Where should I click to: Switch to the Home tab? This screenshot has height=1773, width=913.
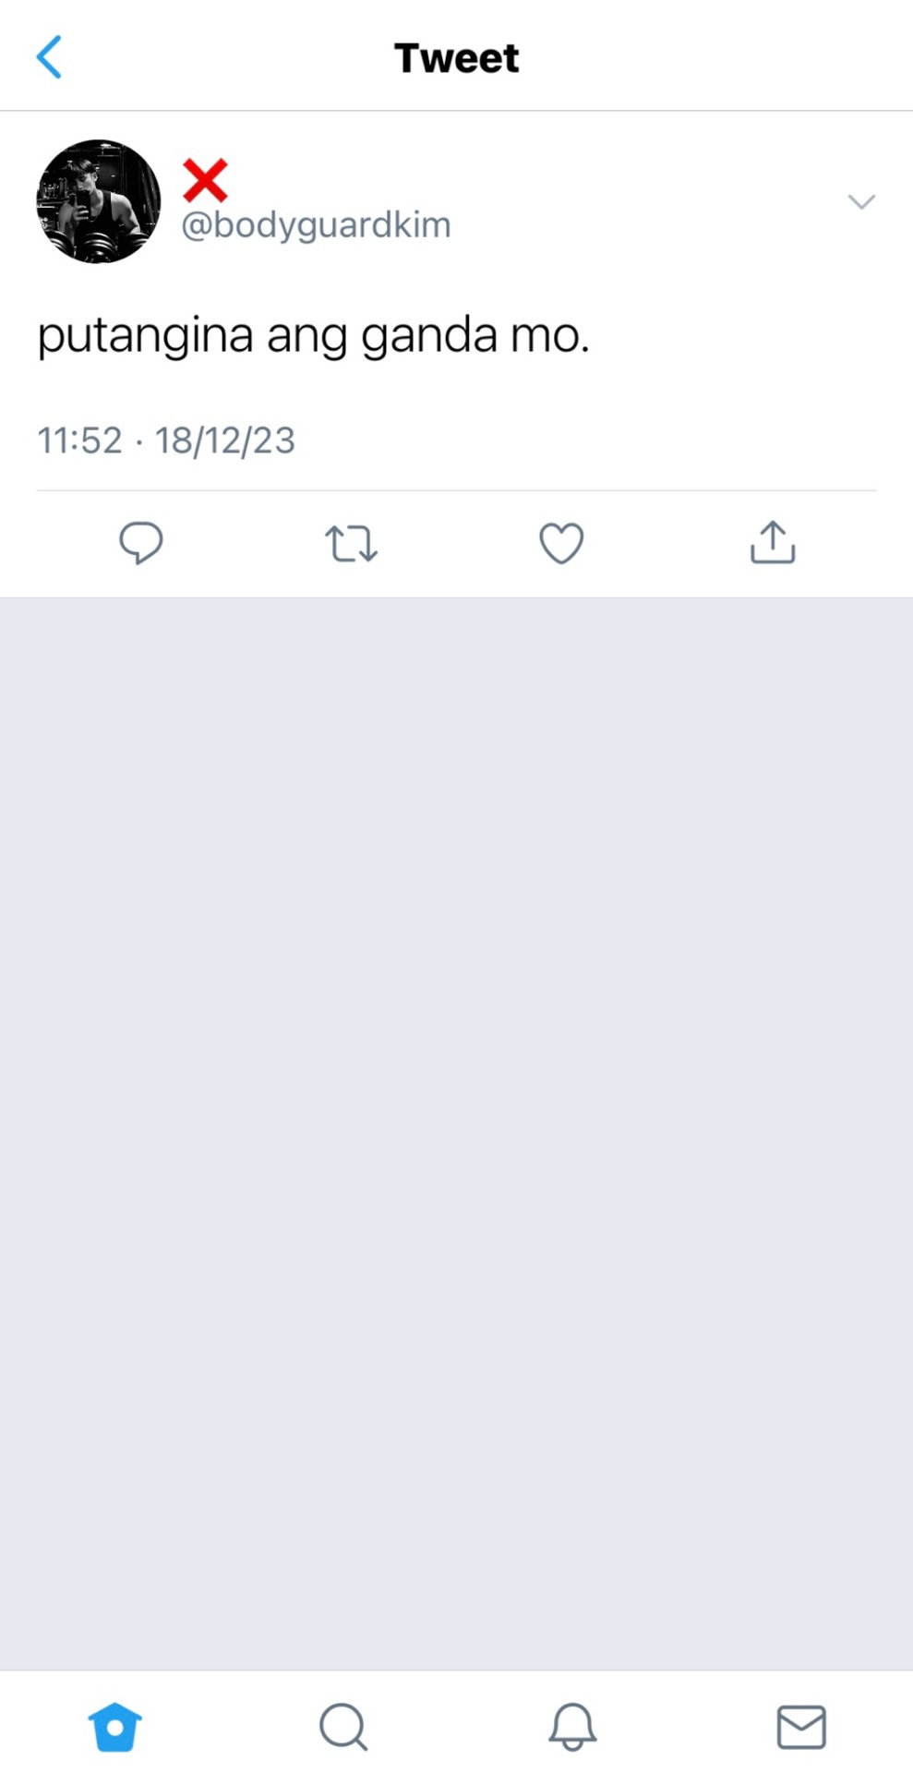pyautogui.click(x=114, y=1726)
